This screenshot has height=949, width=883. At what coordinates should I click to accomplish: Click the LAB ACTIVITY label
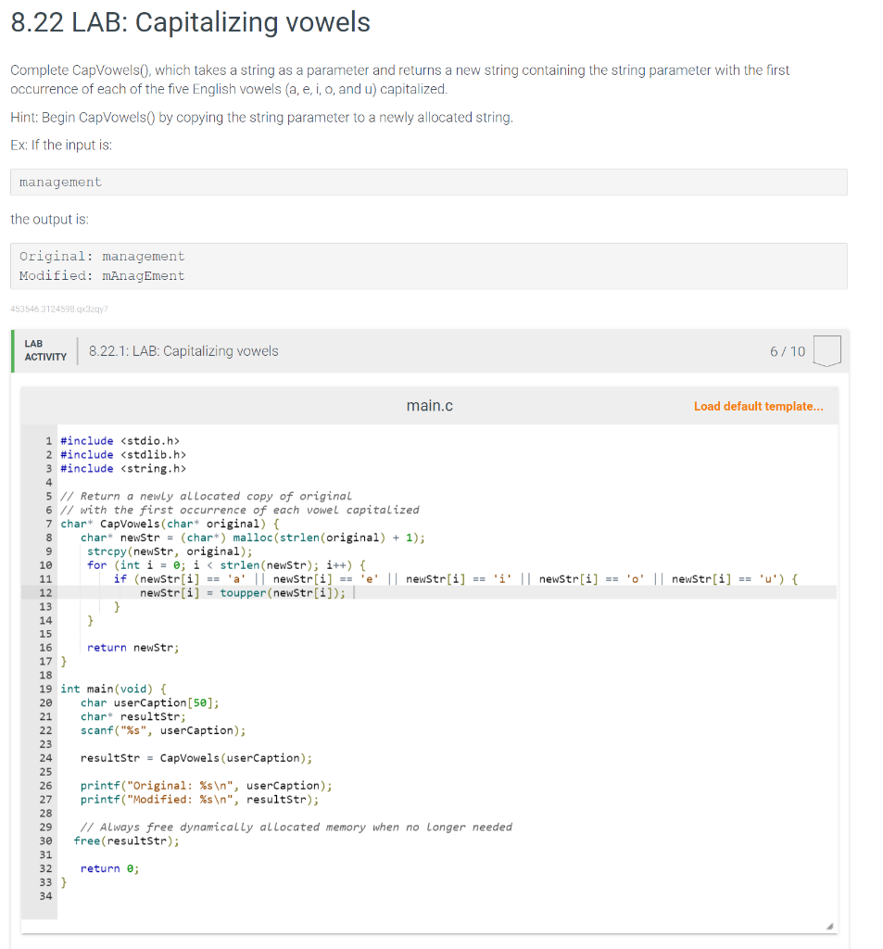click(44, 351)
